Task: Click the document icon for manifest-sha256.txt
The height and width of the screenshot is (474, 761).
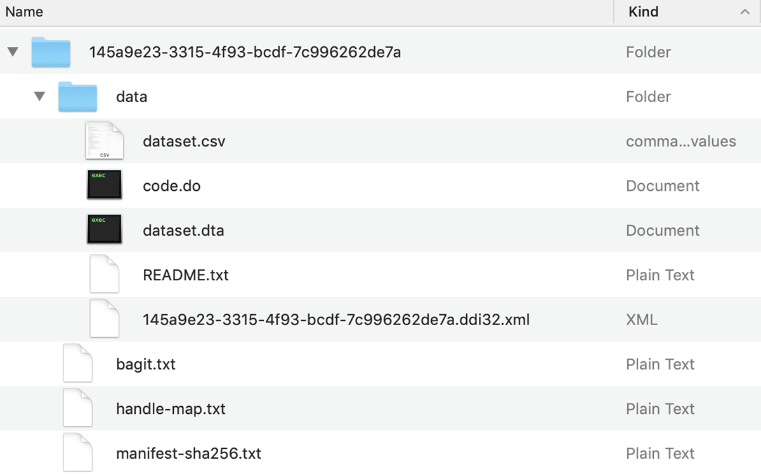Action: point(77,452)
